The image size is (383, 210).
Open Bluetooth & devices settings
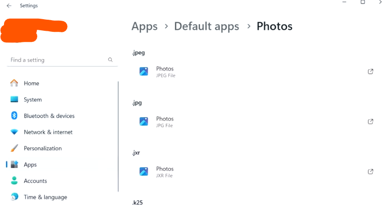point(49,116)
